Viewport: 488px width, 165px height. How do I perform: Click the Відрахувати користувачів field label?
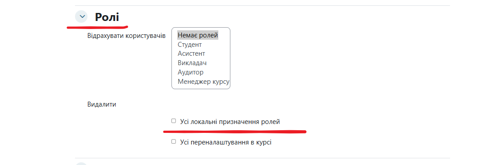126,36
